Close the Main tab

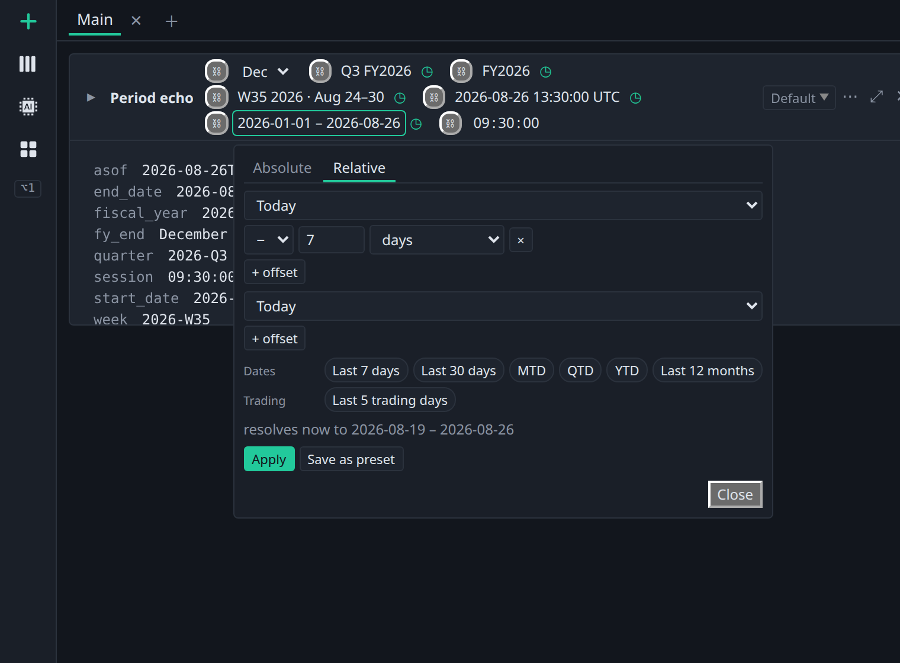(136, 21)
